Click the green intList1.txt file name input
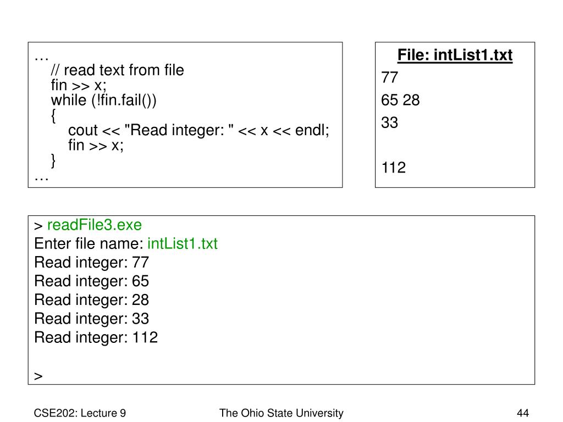Viewport: 563px width, 422px height. tap(183, 243)
